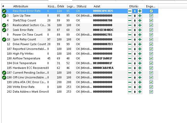This screenshot has height=123, width=187.
Task: Decrease offset for Seek Error Rate
Action: pos(130,30)
